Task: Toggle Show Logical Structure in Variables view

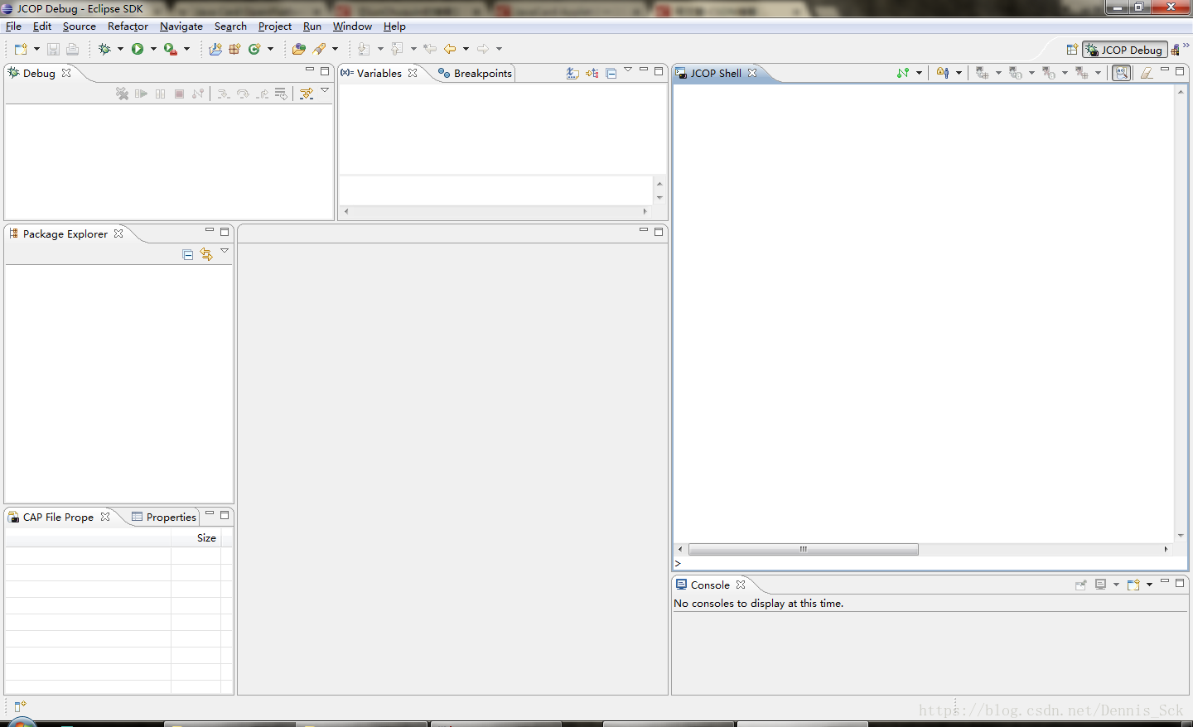Action: (x=592, y=73)
